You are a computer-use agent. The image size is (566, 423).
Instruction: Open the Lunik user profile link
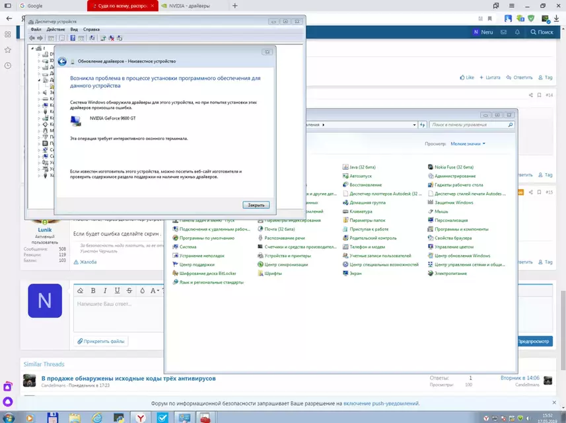click(x=45, y=230)
